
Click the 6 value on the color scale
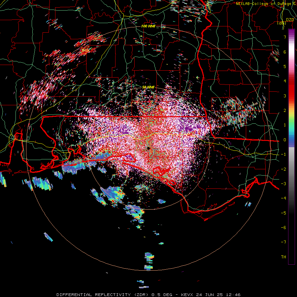coord(285,52)
